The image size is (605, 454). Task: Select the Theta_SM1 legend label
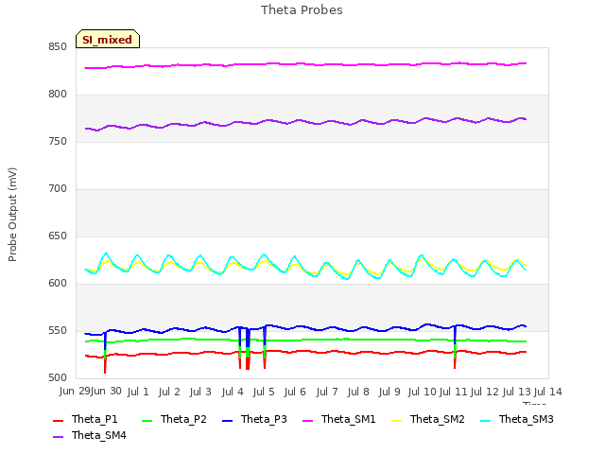349,419
